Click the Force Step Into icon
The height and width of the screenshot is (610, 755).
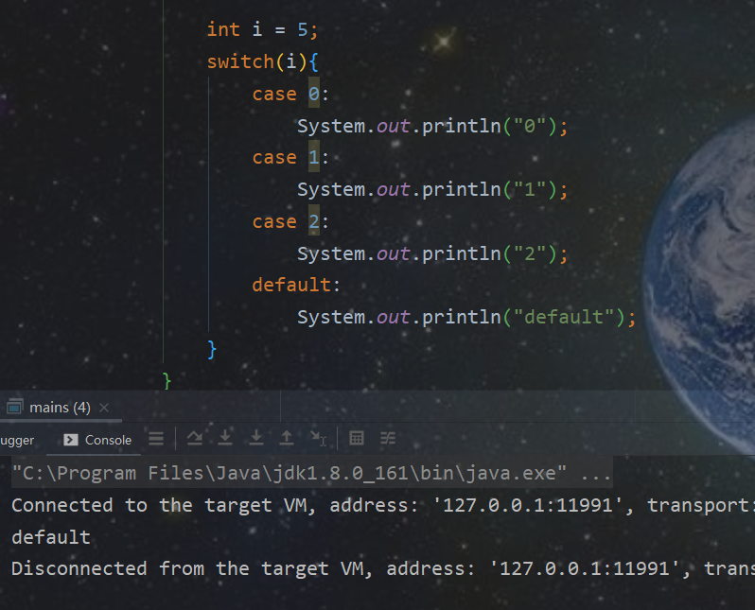tap(256, 438)
